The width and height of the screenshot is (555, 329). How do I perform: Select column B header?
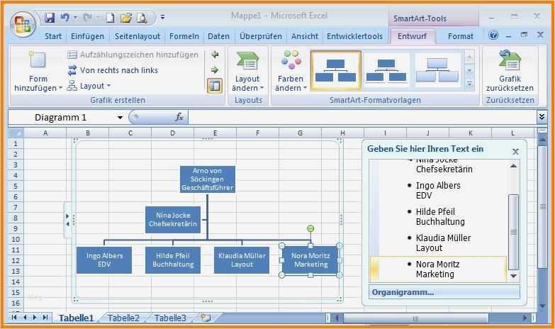click(x=88, y=133)
